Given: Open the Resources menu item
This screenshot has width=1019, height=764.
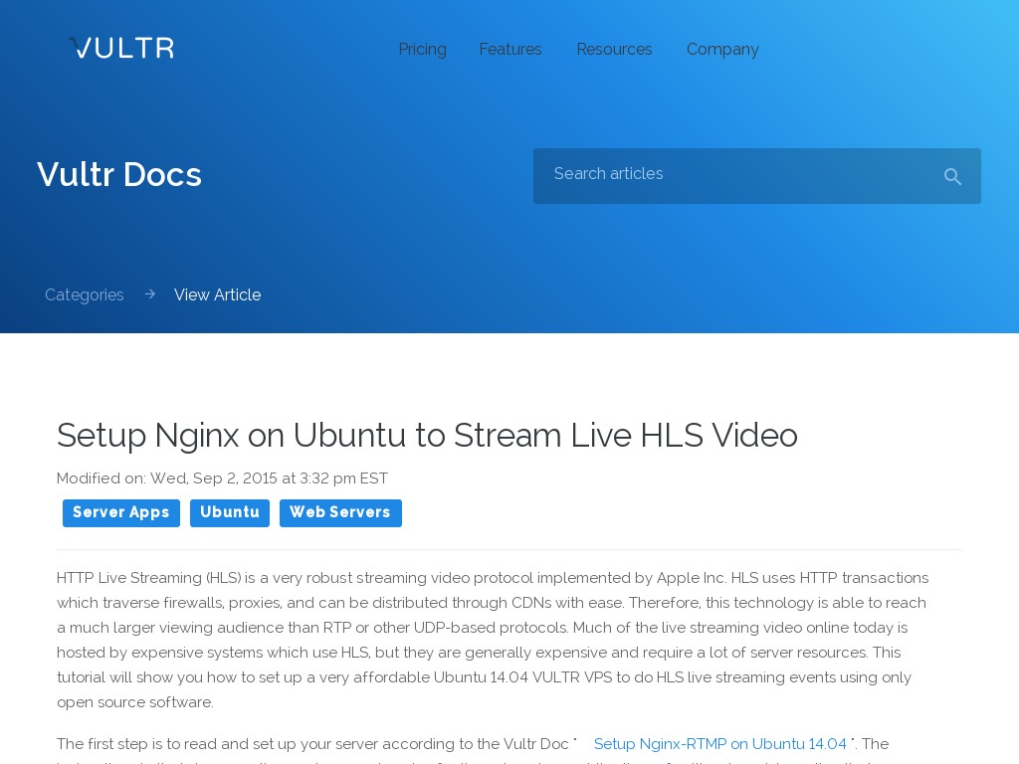Looking at the screenshot, I should click(614, 50).
